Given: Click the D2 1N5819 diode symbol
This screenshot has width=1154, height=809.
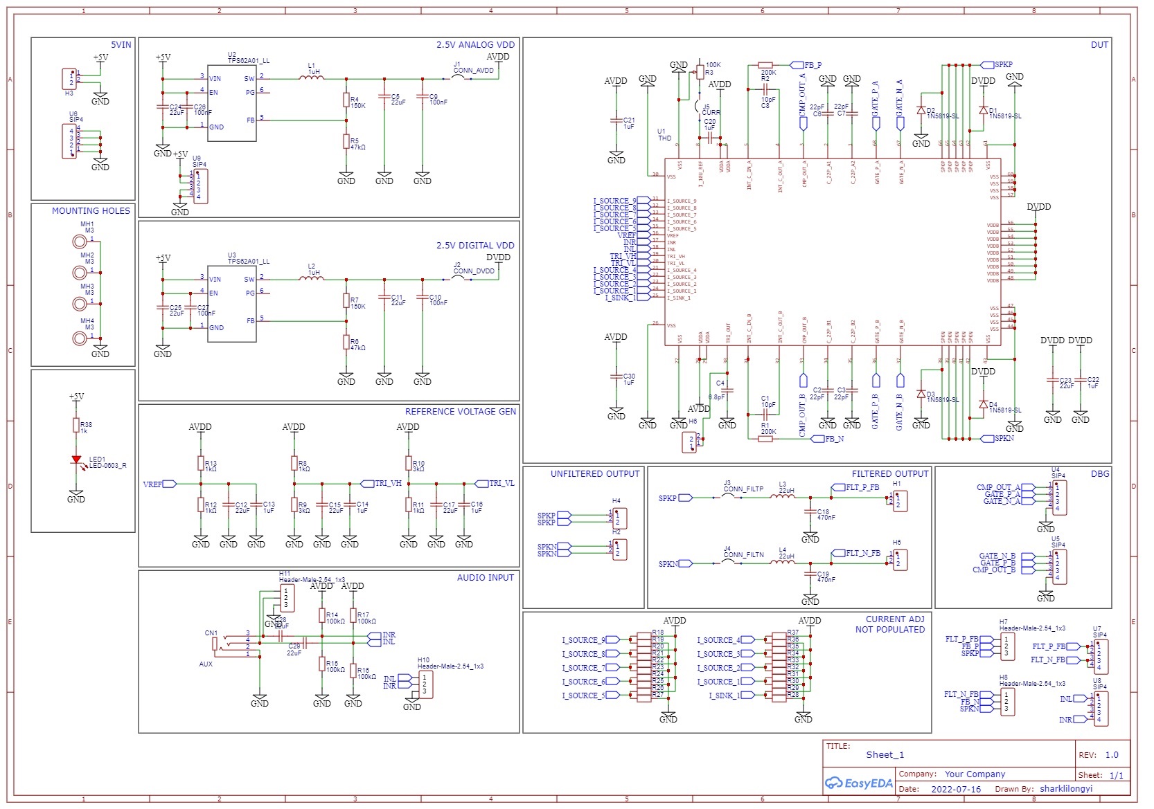Looking at the screenshot, I should 921,111.
